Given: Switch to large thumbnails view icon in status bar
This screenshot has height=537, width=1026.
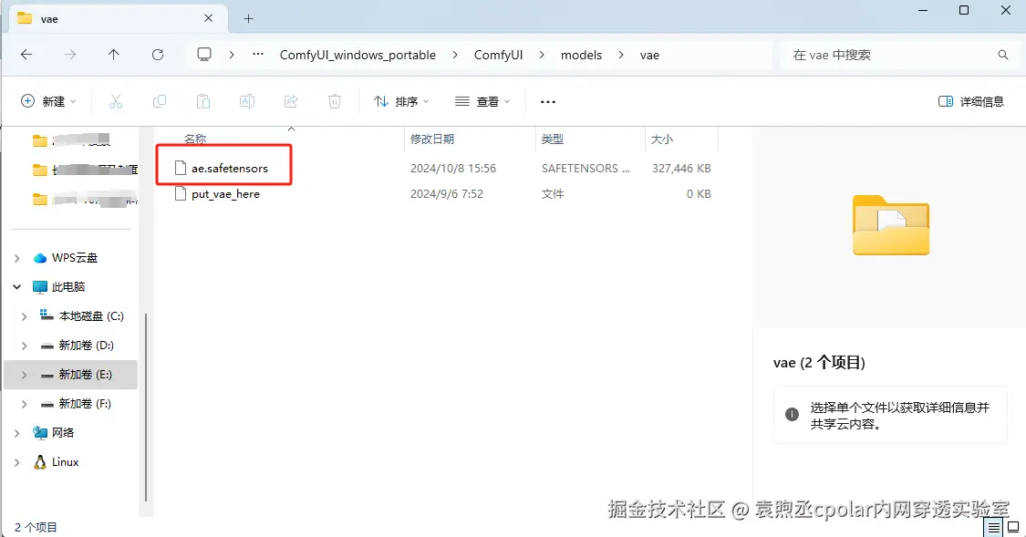Looking at the screenshot, I should [1013, 527].
